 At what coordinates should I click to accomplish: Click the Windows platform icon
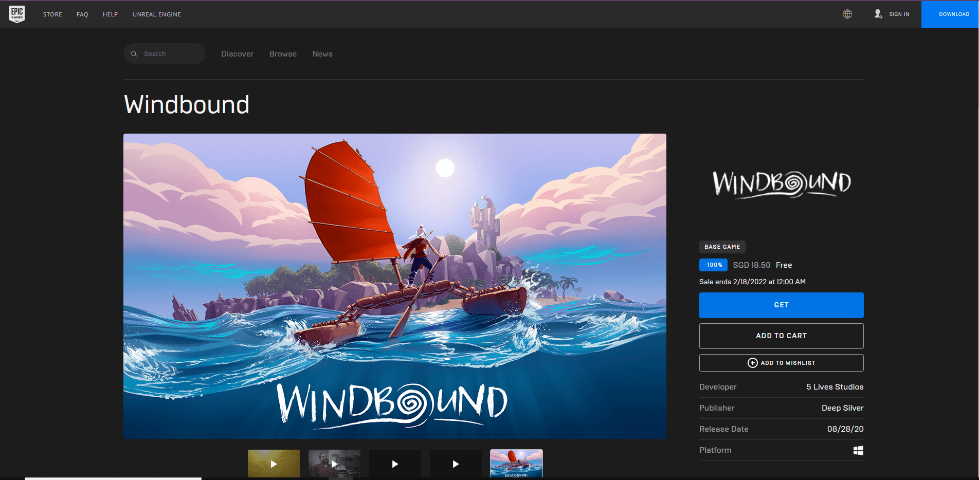[858, 450]
